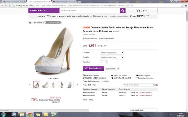This screenshot has width=188, height=117.
Task: Switch to Zapatos novia jjshouse tab
Action: point(64,2)
